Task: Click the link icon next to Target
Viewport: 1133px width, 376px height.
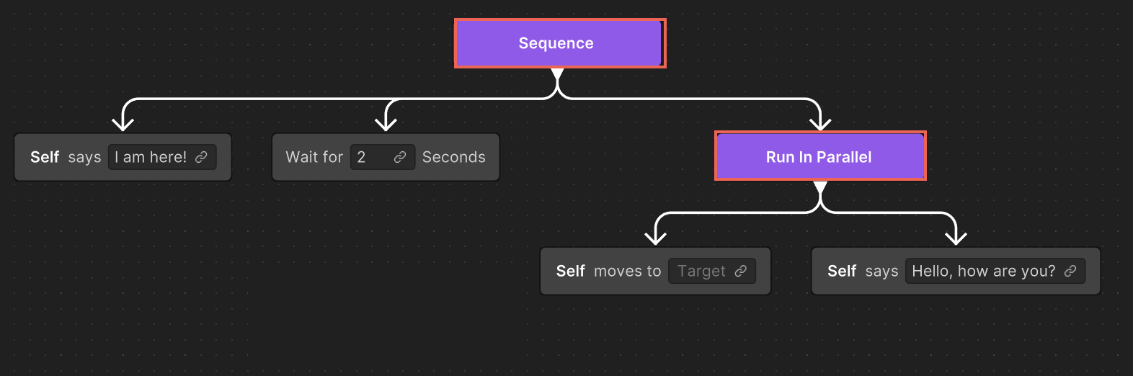Action: 741,271
